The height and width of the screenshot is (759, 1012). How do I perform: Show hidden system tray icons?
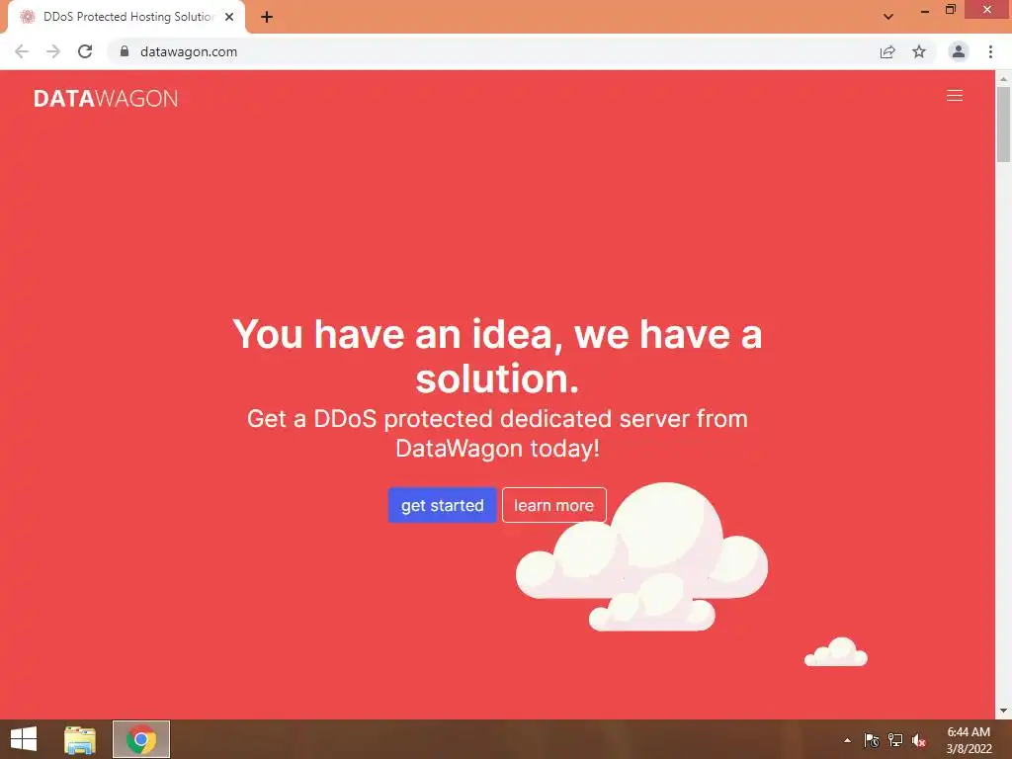point(847,740)
